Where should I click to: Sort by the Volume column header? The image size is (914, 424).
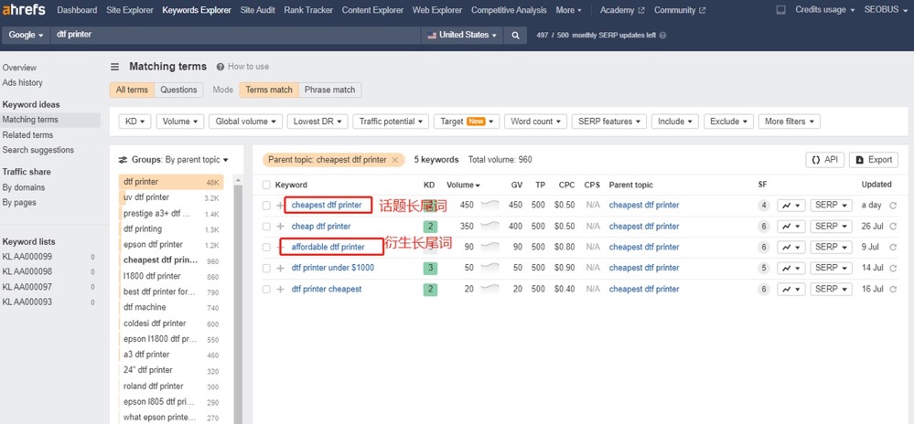464,185
